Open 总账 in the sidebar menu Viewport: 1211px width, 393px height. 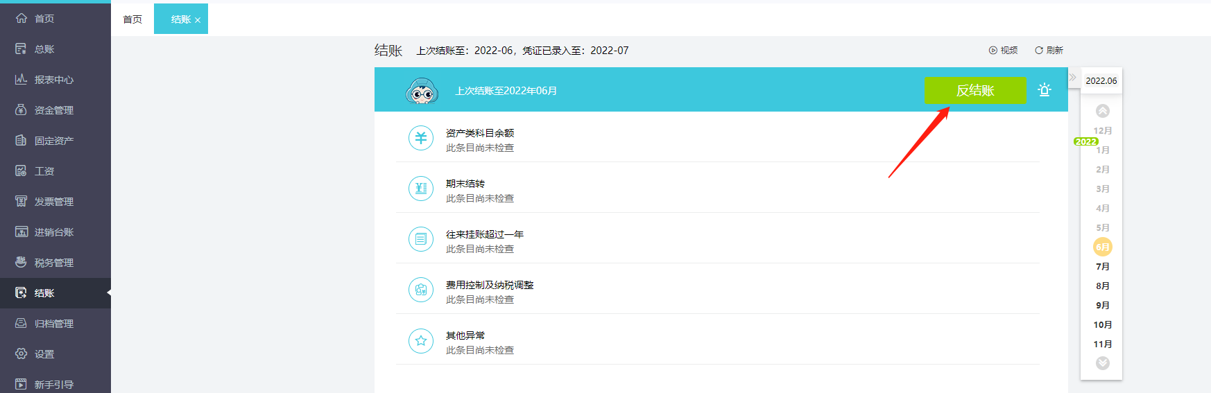tap(55, 49)
